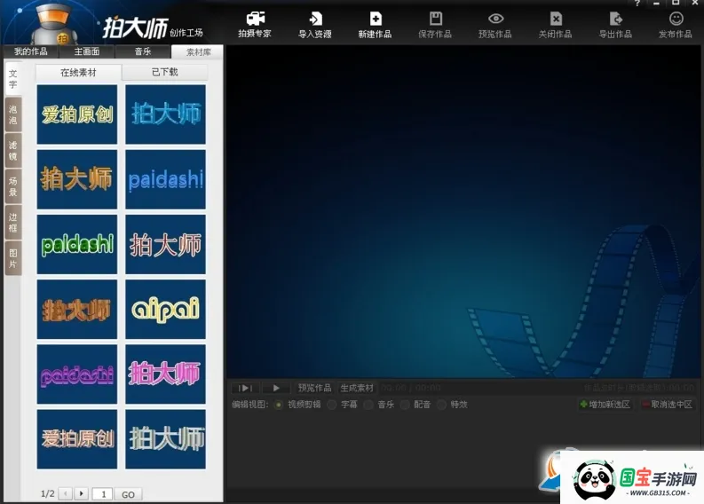Select the 滤镜 filter category
704x504 pixels.
13,150
